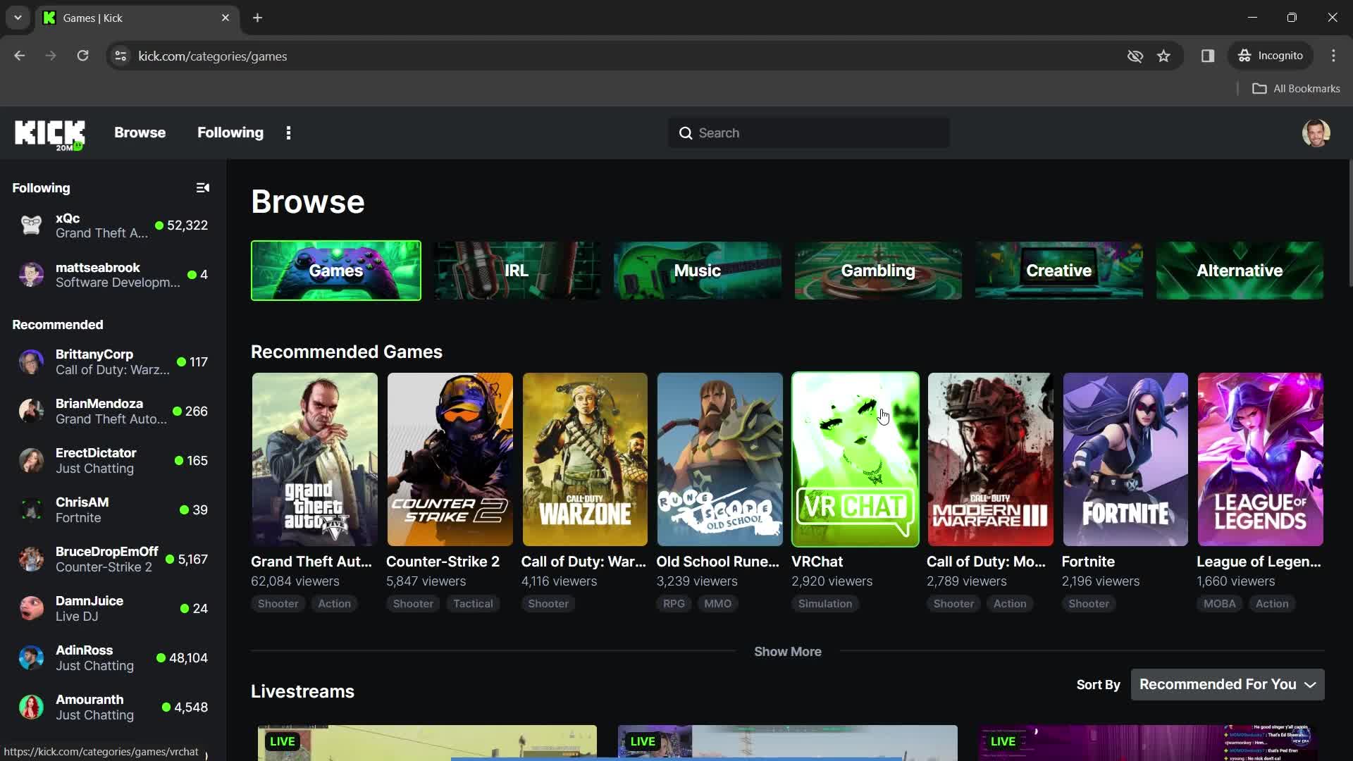Click the three-dot more options icon
Viewport: 1353px width, 761px height.
[x=288, y=132]
